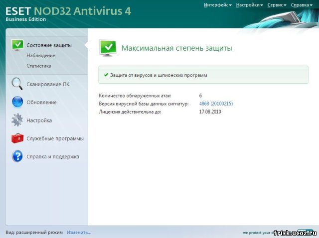
Task: Open the Настройки dropdown menu
Action: 249,5
